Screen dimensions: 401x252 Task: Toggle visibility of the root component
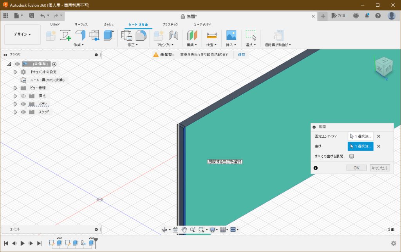pyautogui.click(x=17, y=64)
